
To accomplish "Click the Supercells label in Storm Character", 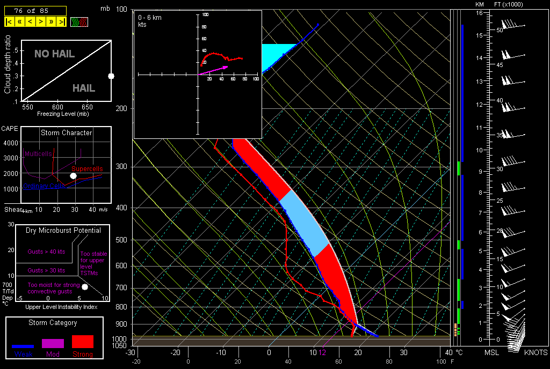I will pos(86,169).
